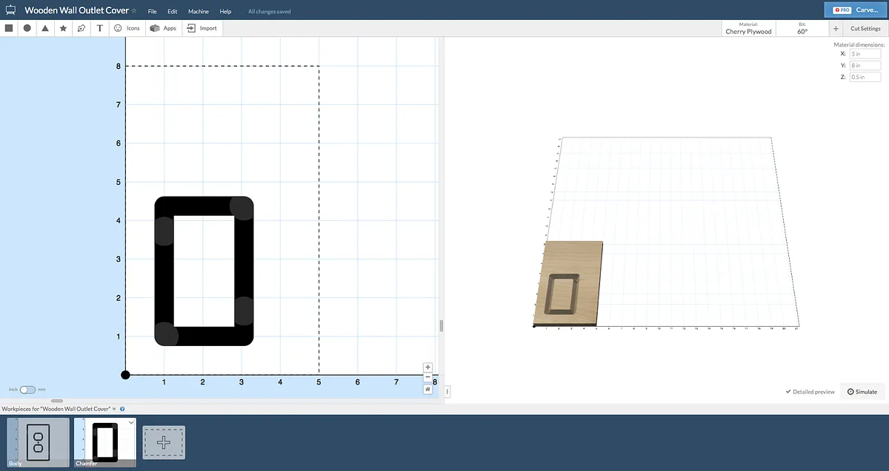Click the panel divider drag handle
This screenshot has width=889, height=471.
click(442, 325)
